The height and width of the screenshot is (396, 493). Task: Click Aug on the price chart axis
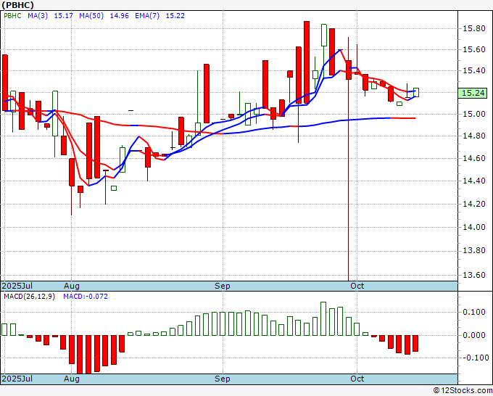[x=71, y=286]
